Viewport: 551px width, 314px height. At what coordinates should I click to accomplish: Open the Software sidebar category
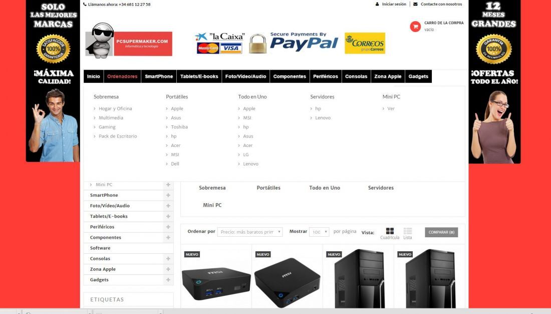[x=100, y=248]
